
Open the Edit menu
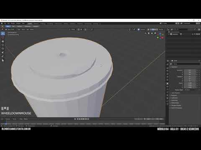point(8,23)
